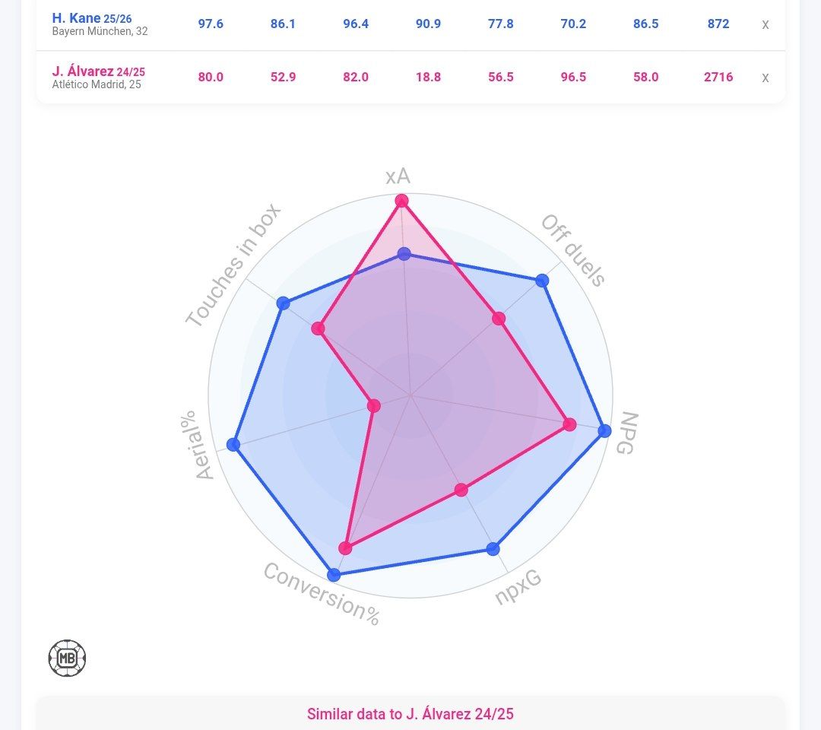Click the Touches in box axis label
Screen dimensions: 821x730
point(233,265)
